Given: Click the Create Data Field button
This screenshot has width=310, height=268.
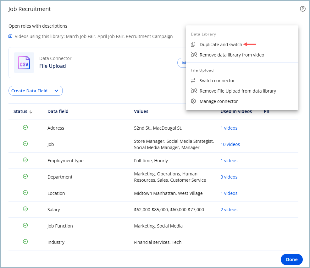Looking at the screenshot, I should point(29,91).
